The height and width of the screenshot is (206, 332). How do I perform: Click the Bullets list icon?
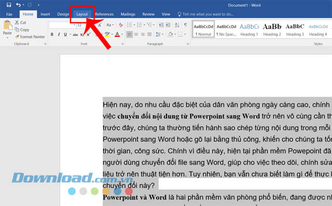129,25
